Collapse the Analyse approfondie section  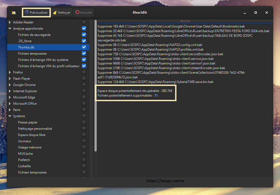point(10,29)
